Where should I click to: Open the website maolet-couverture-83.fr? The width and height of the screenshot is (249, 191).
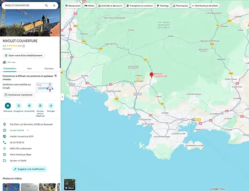coord(22,137)
